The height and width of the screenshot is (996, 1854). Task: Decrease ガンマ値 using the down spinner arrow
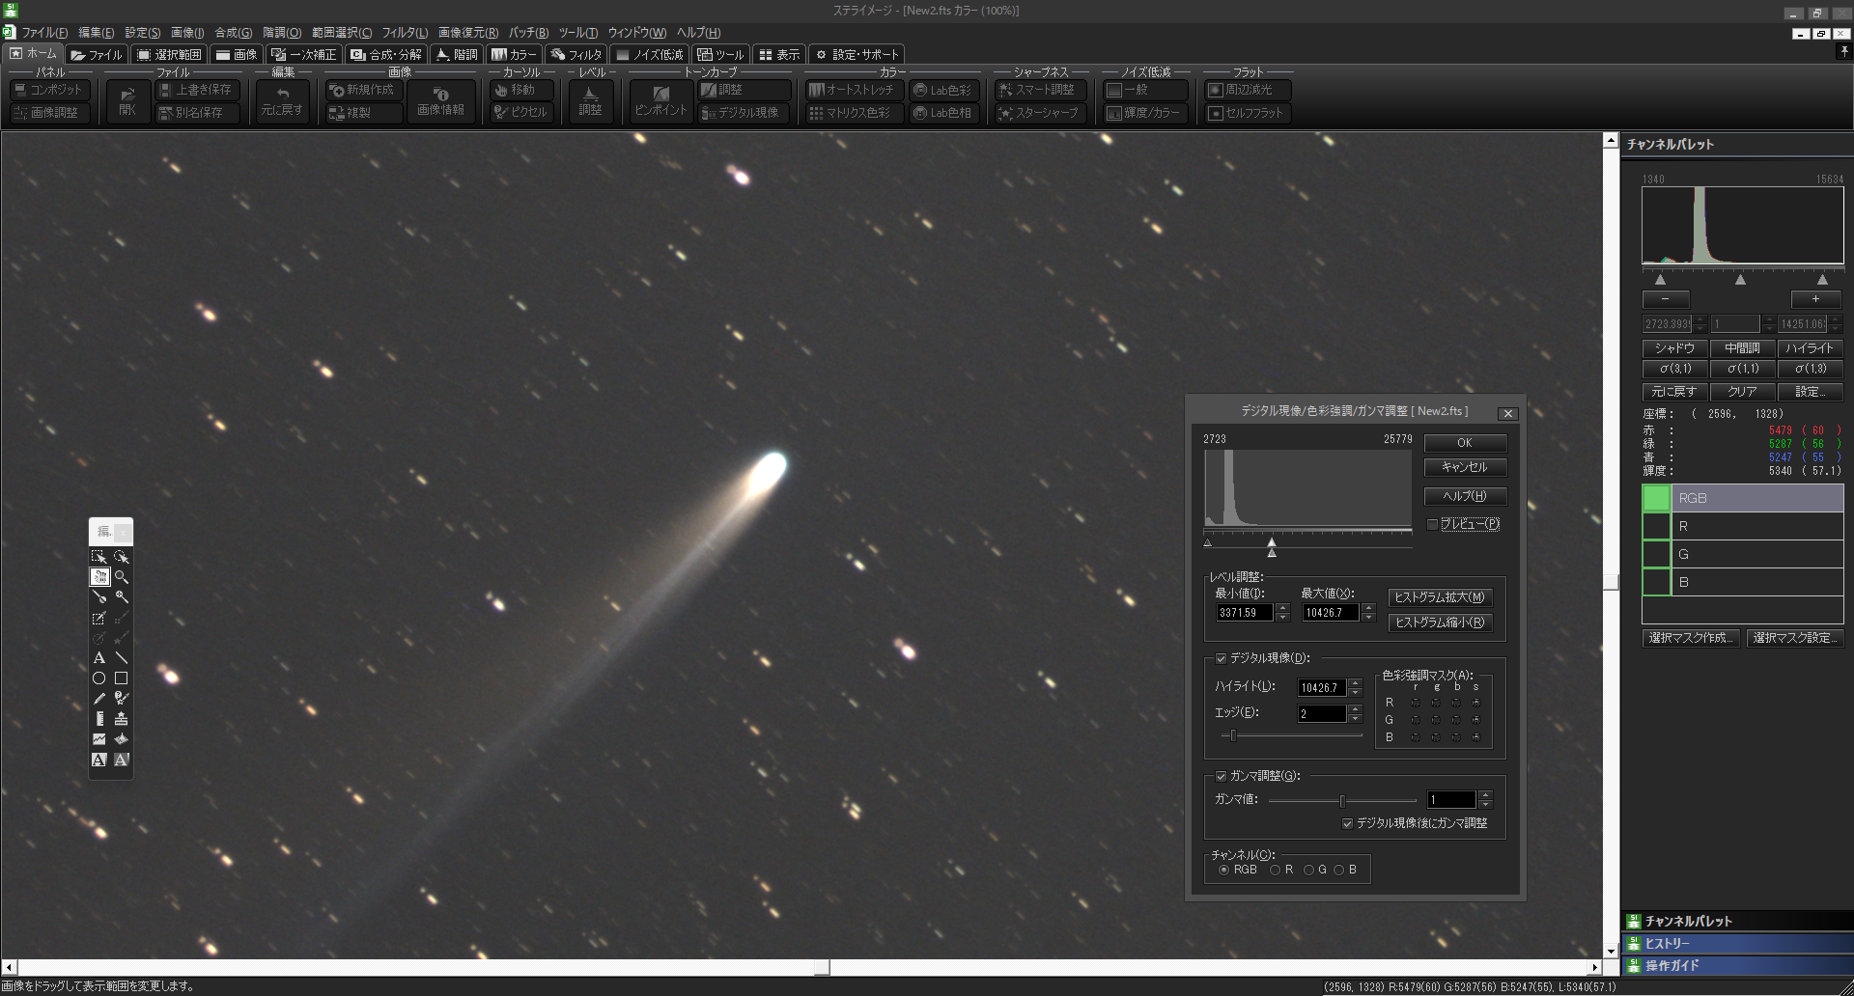coord(1485,805)
